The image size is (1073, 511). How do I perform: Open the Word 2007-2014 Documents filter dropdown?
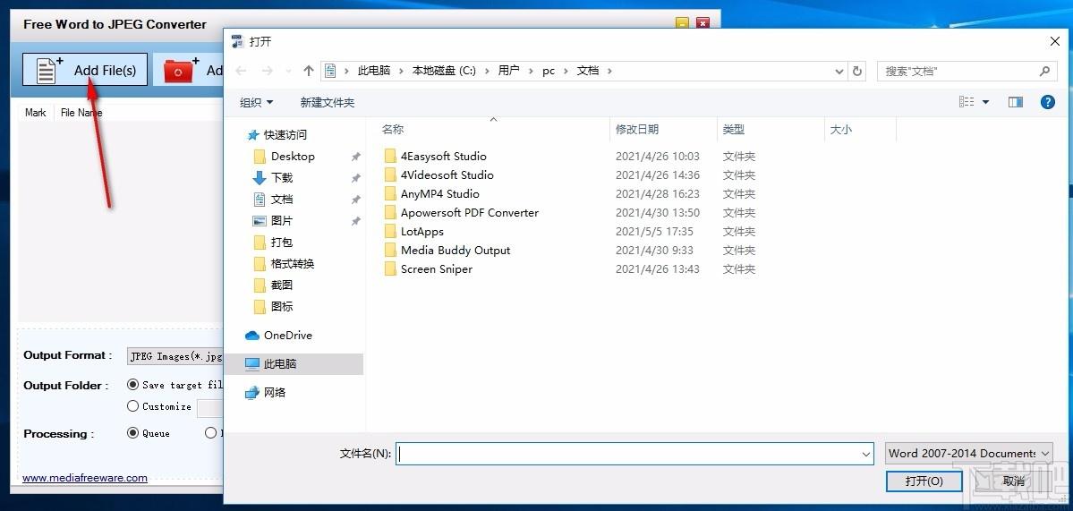click(x=968, y=453)
